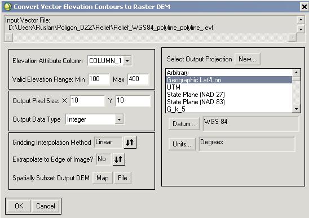Click the Y pixel size field
The height and width of the screenshot is (218, 309).
coord(133,101)
